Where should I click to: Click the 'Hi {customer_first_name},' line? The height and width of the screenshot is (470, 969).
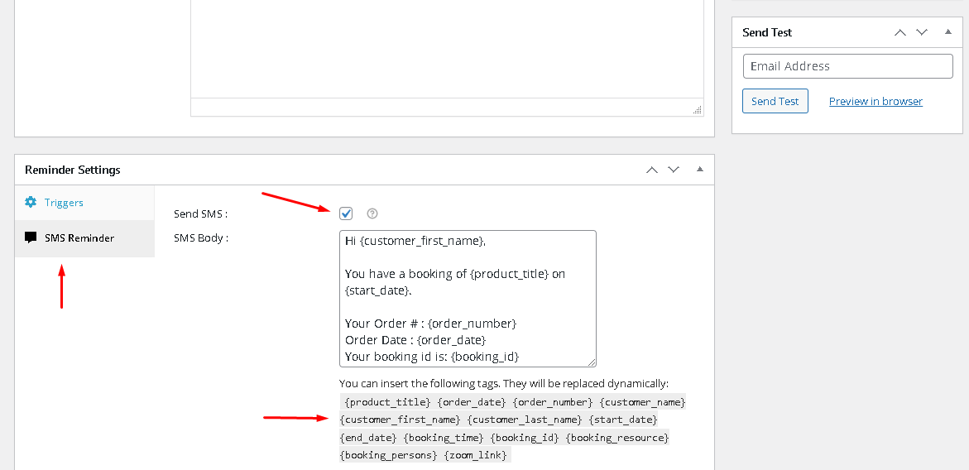[415, 242]
